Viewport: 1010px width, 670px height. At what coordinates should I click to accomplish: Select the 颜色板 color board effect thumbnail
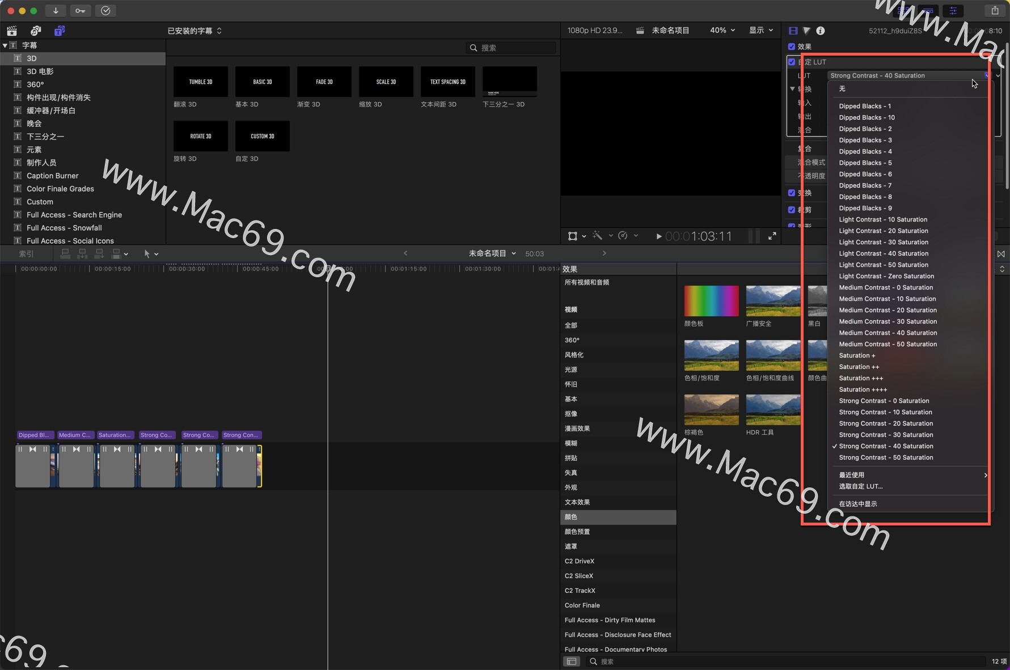[x=711, y=300]
